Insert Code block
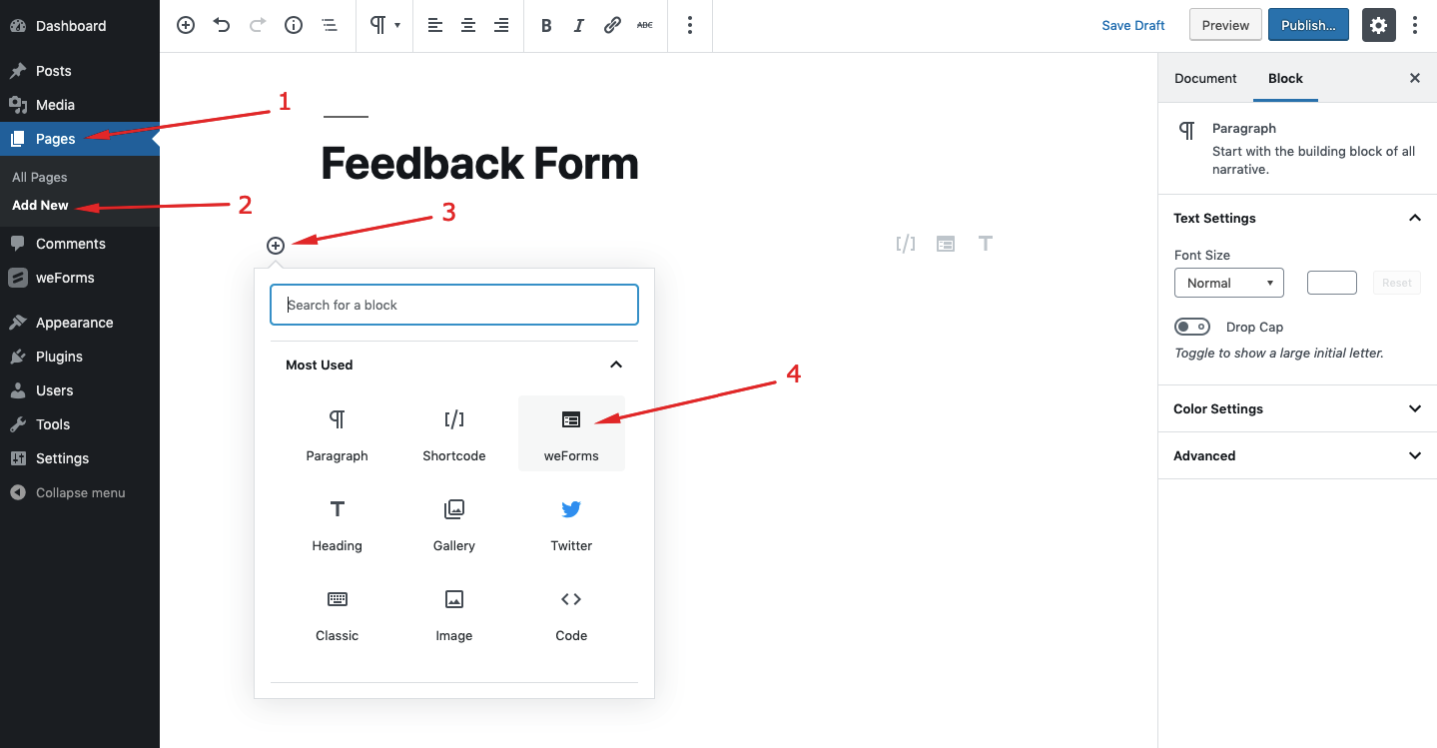Screen dimensions: 1437x748 pos(571,613)
